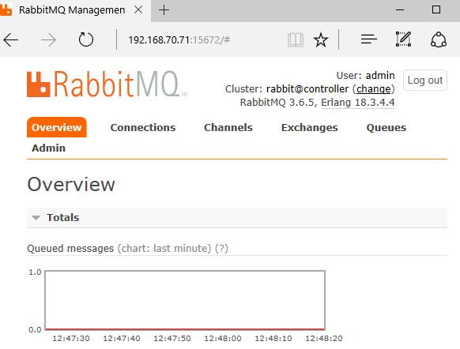Click the 12:48:20 chart time label
The image size is (460, 349).
tap(324, 339)
